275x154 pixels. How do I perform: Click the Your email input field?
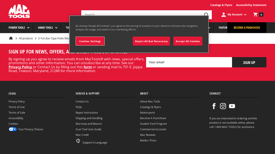(189, 62)
